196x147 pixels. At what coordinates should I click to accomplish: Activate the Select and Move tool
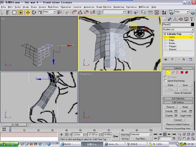click(28, 12)
